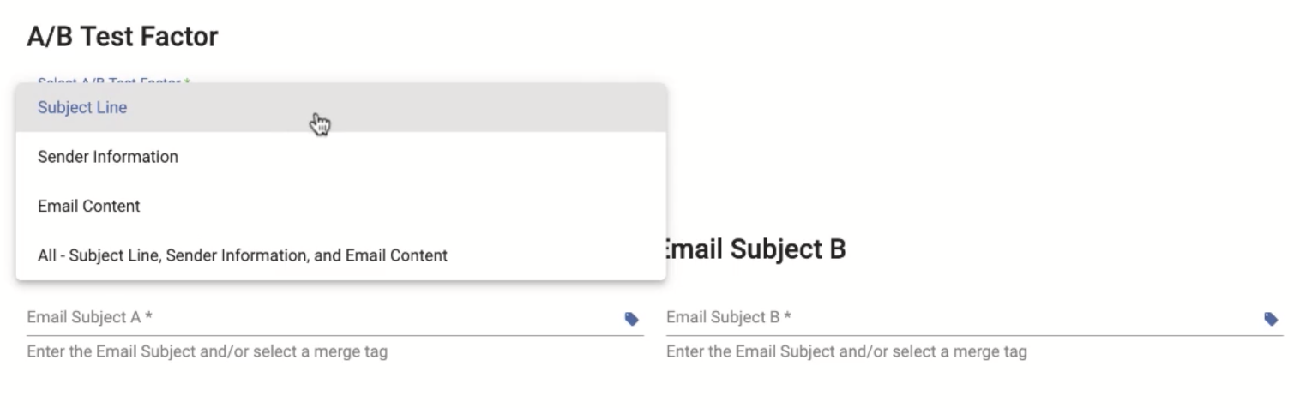Click the A/B Test Factor heading

(123, 37)
